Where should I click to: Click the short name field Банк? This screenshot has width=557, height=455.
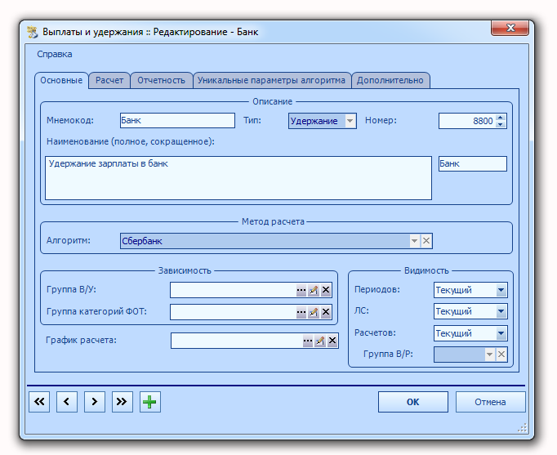tap(472, 163)
